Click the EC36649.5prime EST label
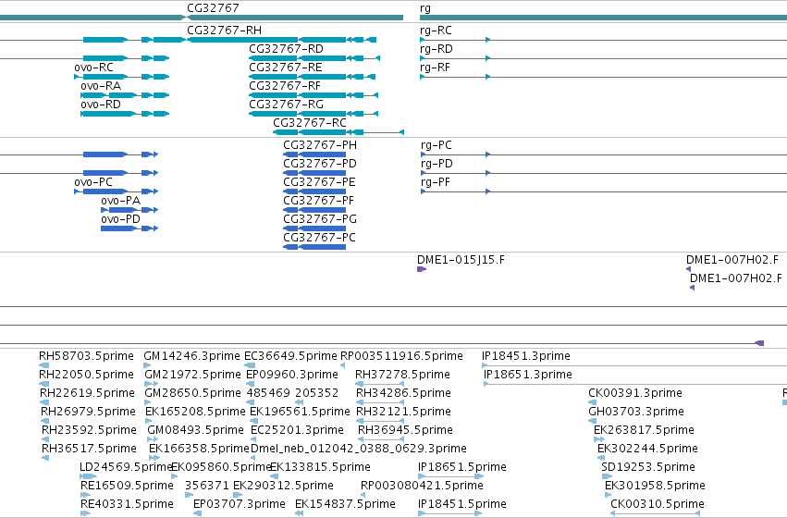This screenshot has width=787, height=518. 290,356
